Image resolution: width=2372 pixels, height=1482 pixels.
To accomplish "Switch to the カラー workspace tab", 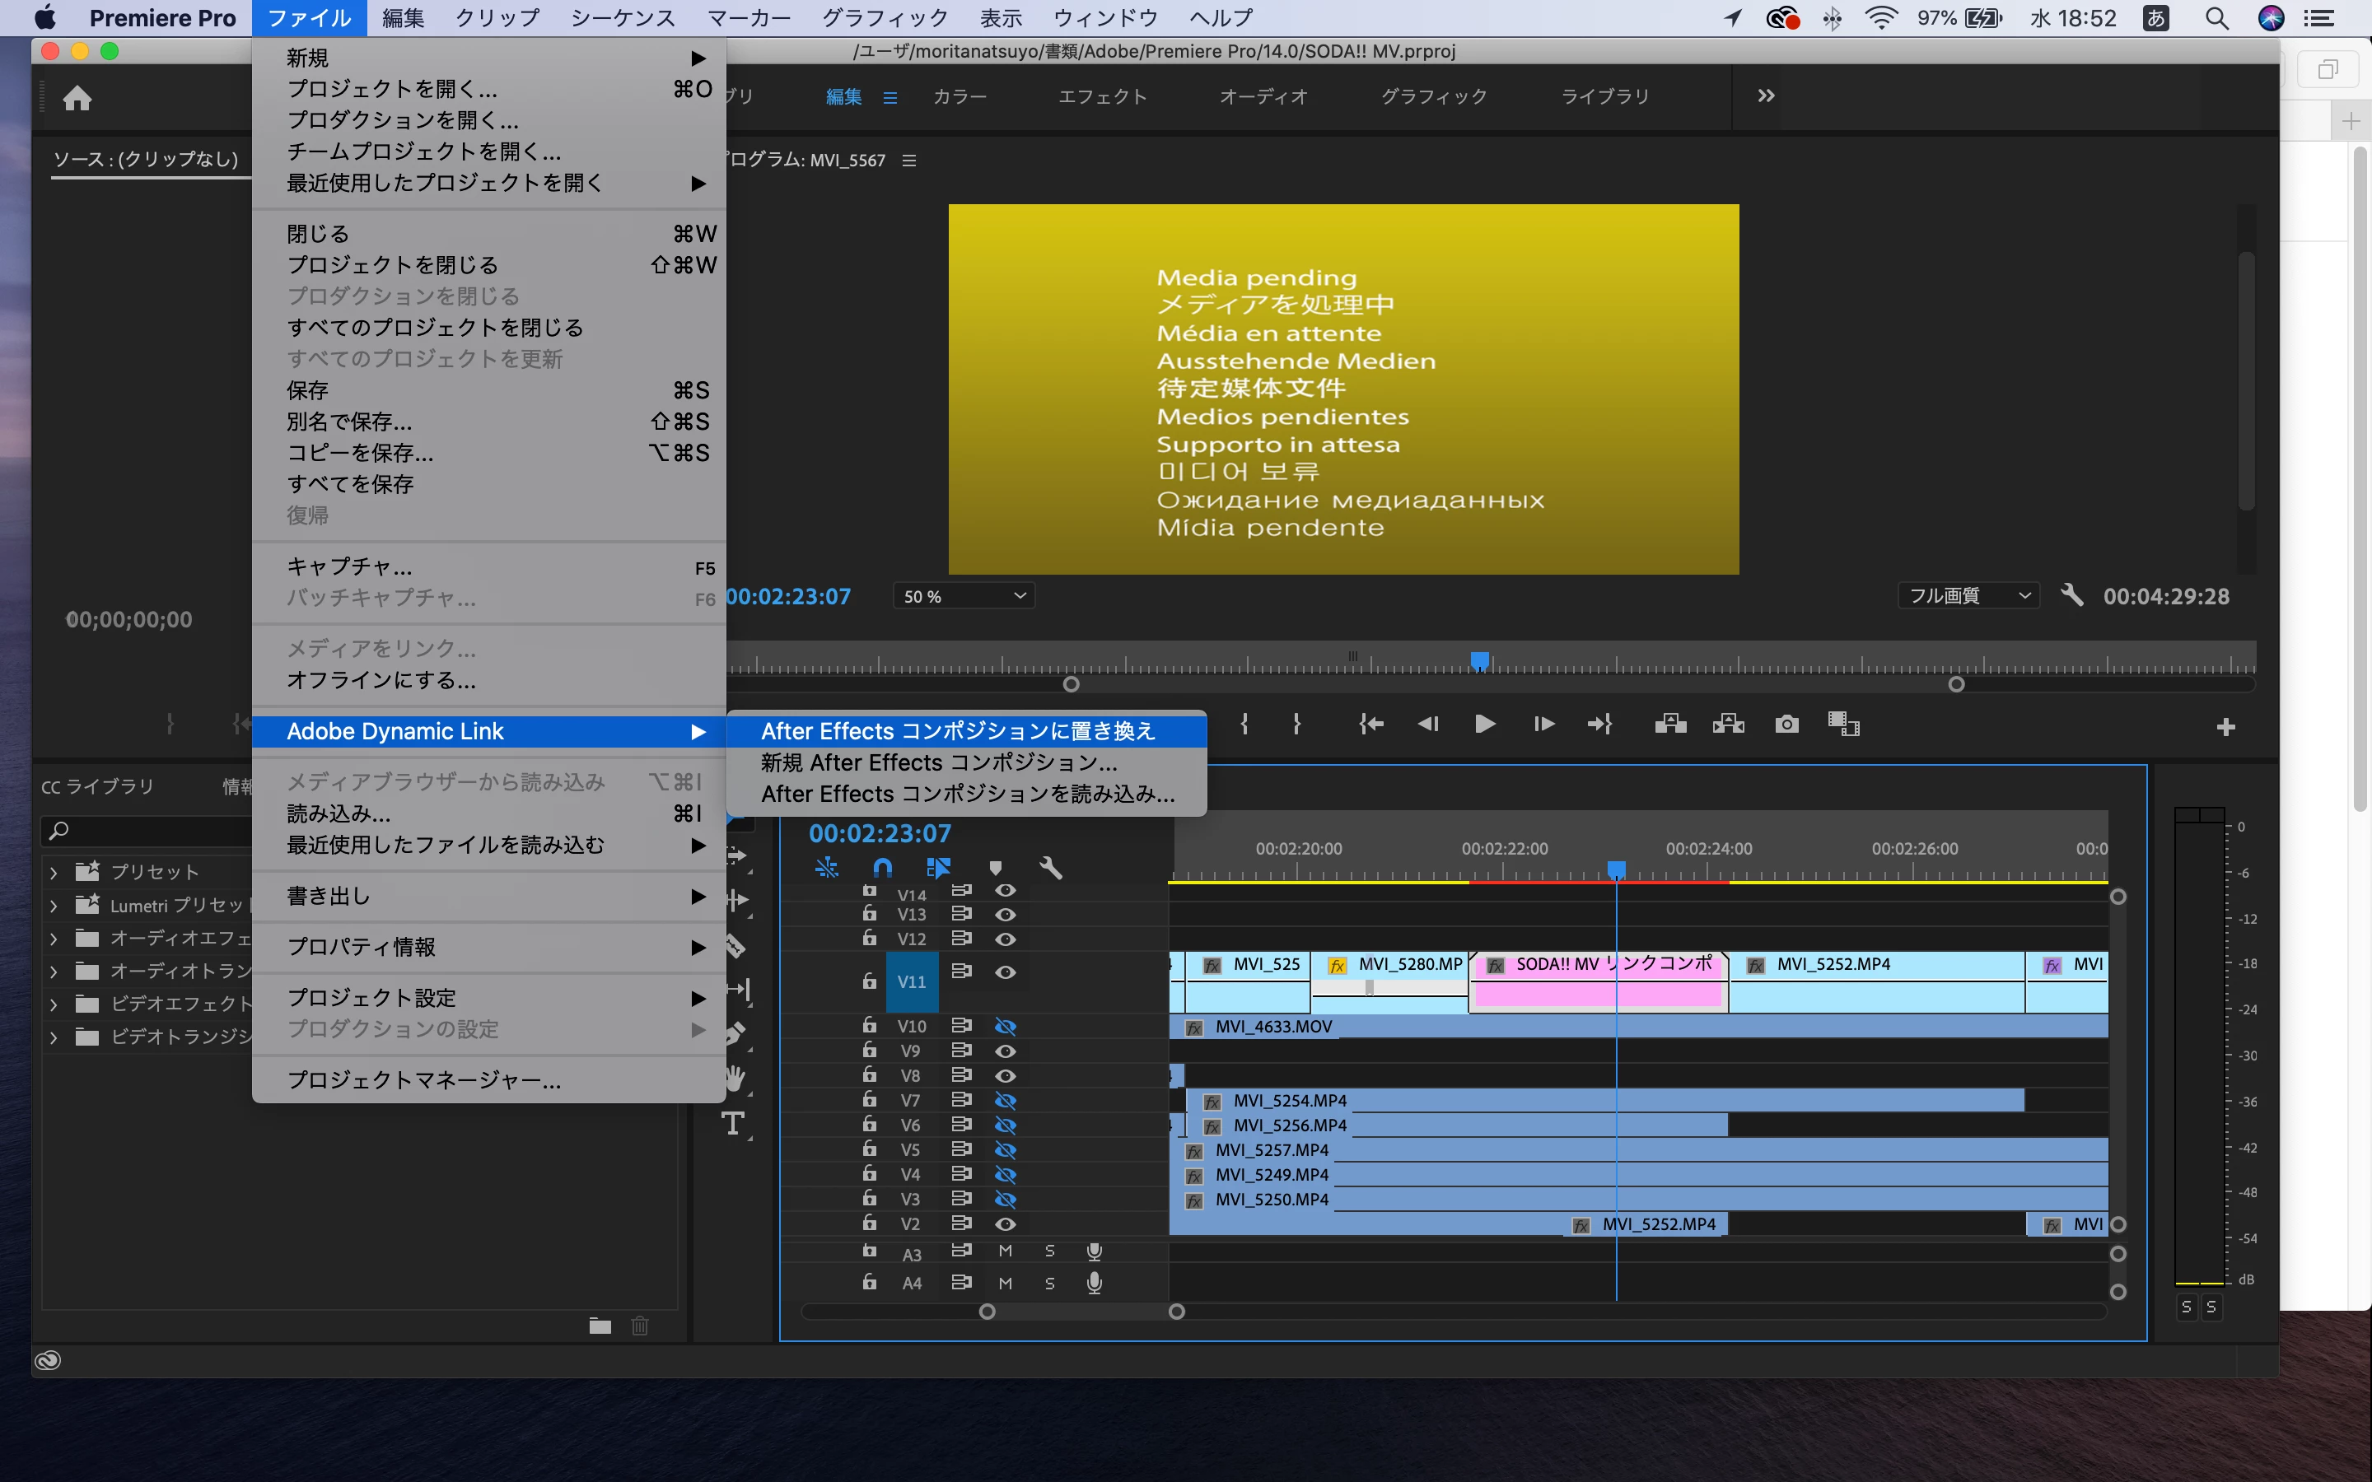I will [959, 97].
